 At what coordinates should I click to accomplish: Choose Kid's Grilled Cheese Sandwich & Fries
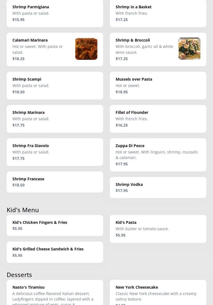[55, 252]
